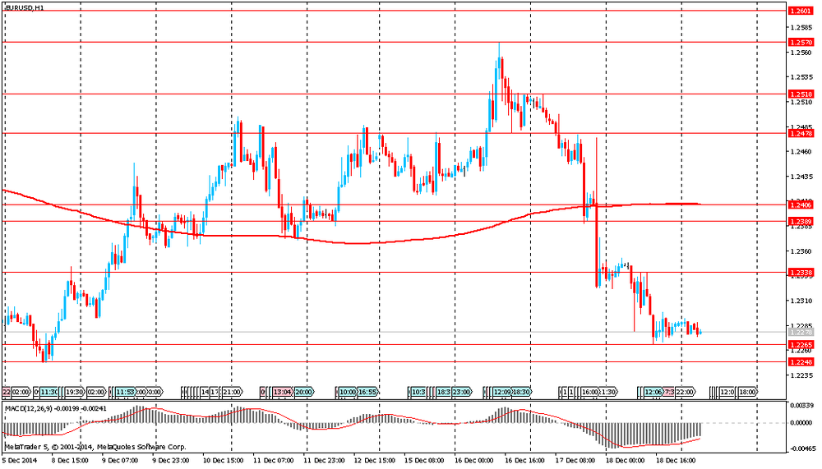Click the 15 Dec 08:00 time label

[425, 461]
